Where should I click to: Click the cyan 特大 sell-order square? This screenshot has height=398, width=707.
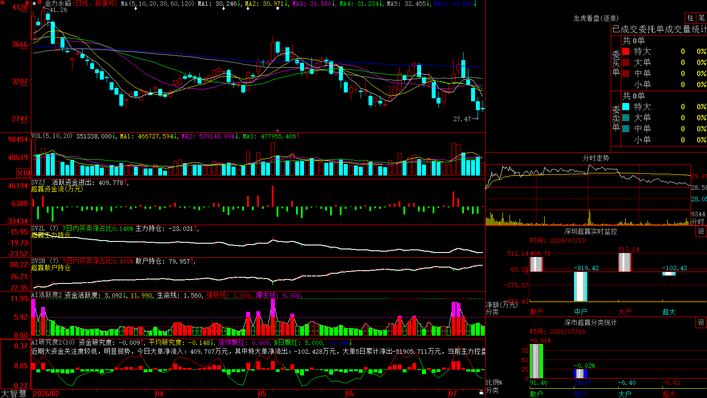tap(626, 107)
